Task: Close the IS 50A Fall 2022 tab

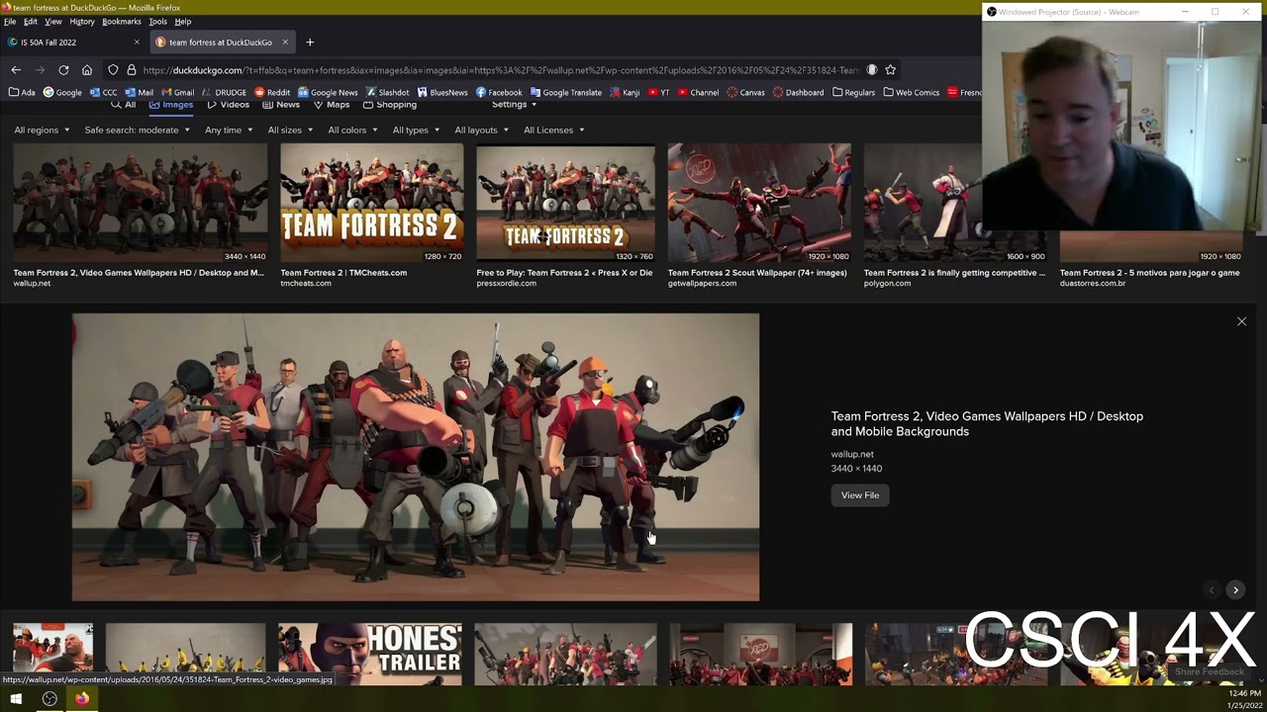Action: (137, 43)
